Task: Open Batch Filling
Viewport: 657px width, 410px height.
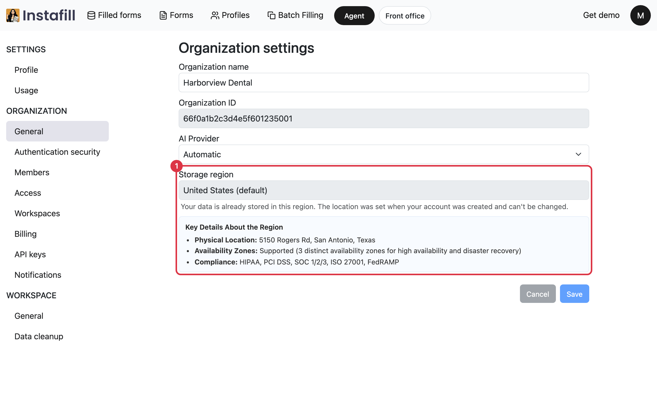Action: [x=295, y=15]
